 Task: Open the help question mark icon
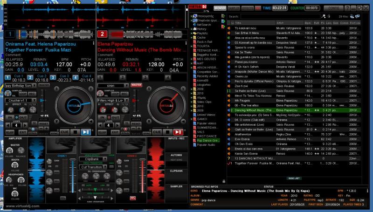click(347, 8)
